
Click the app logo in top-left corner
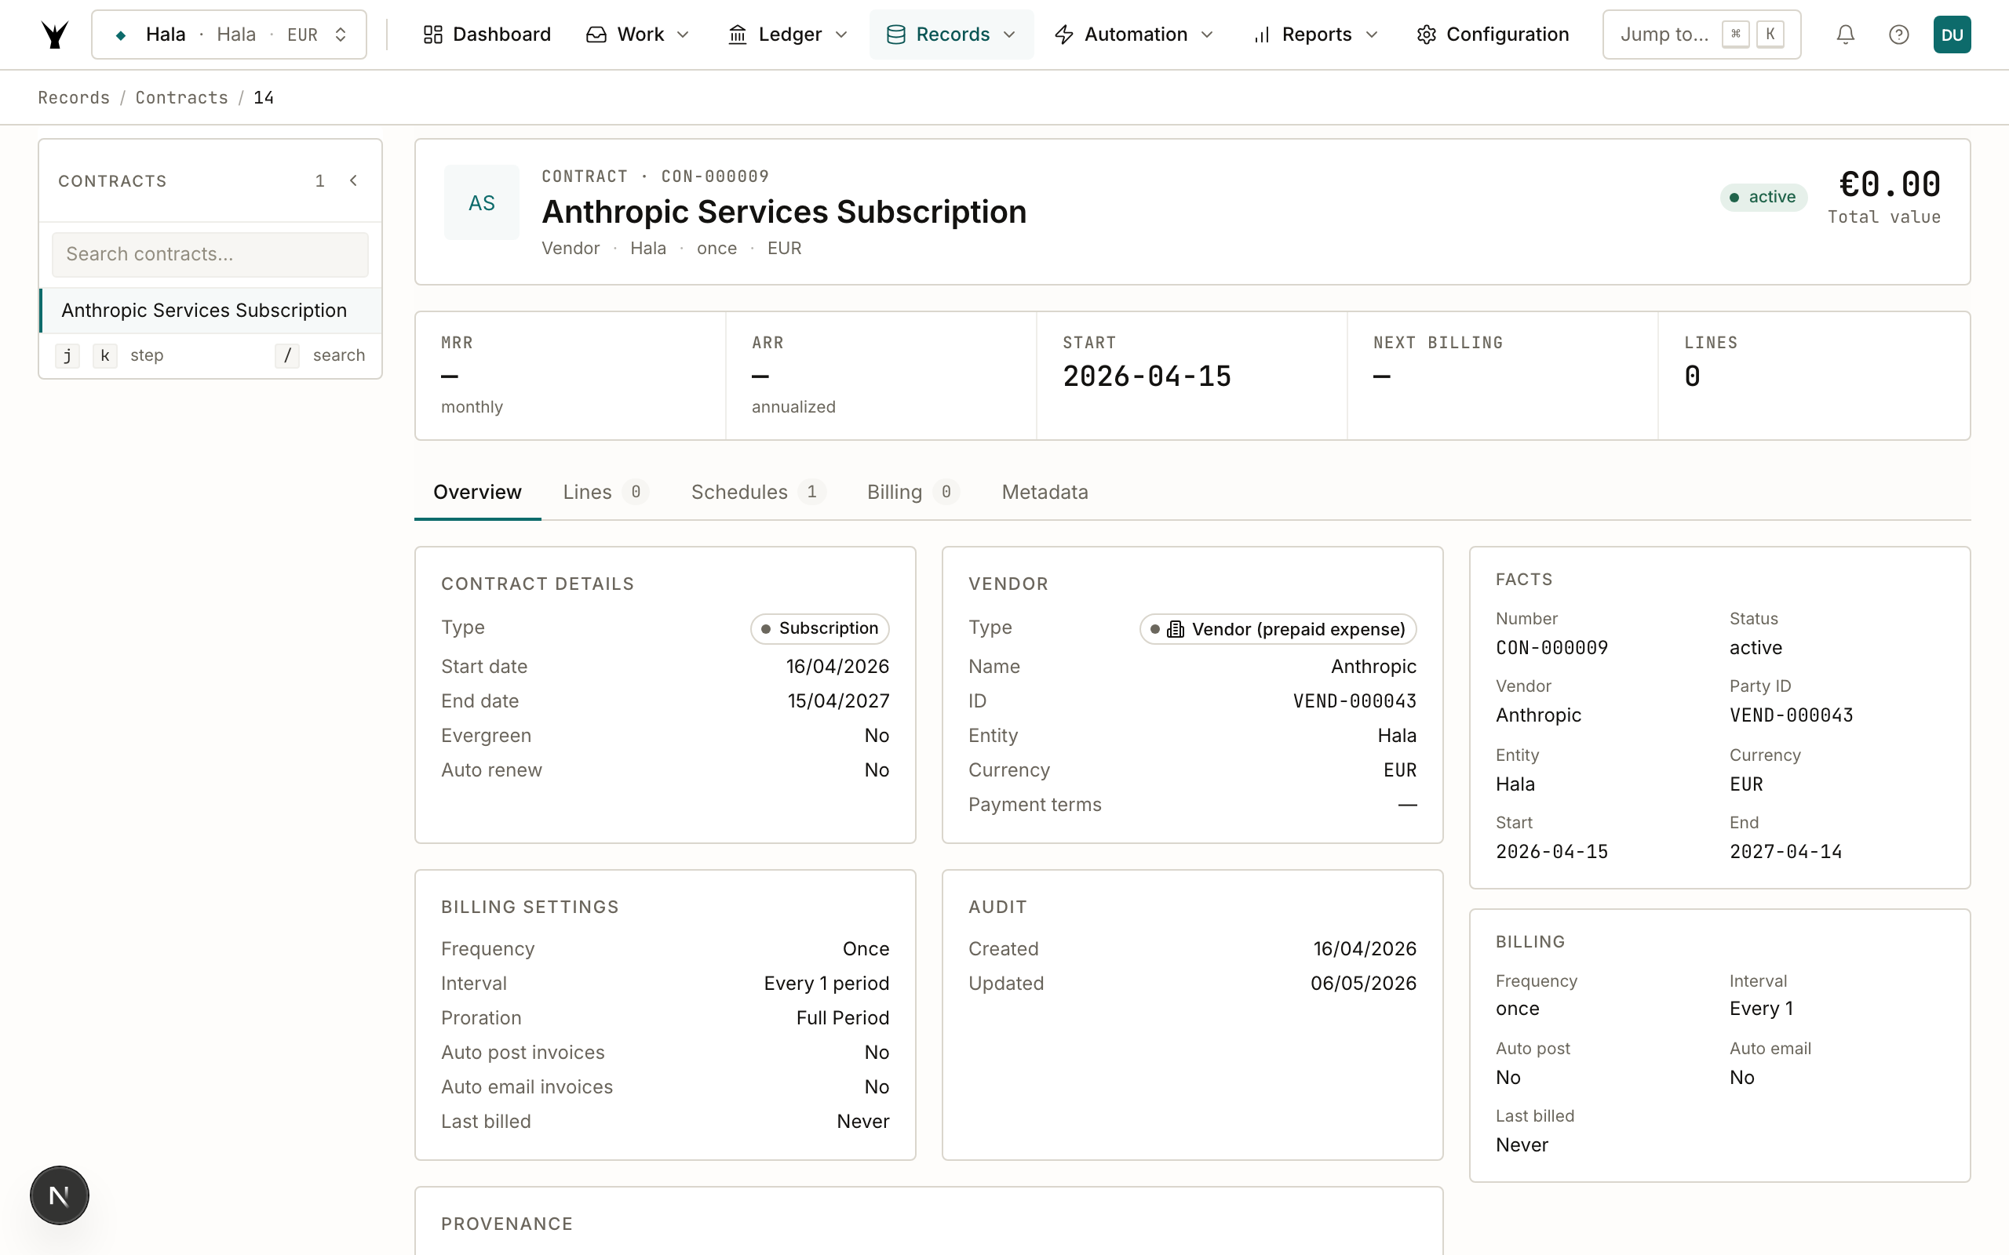coord(55,34)
